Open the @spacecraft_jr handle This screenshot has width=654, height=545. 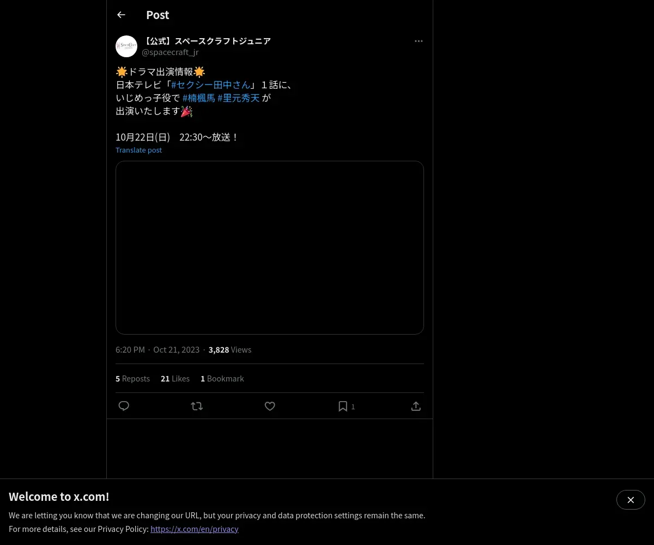pos(170,52)
